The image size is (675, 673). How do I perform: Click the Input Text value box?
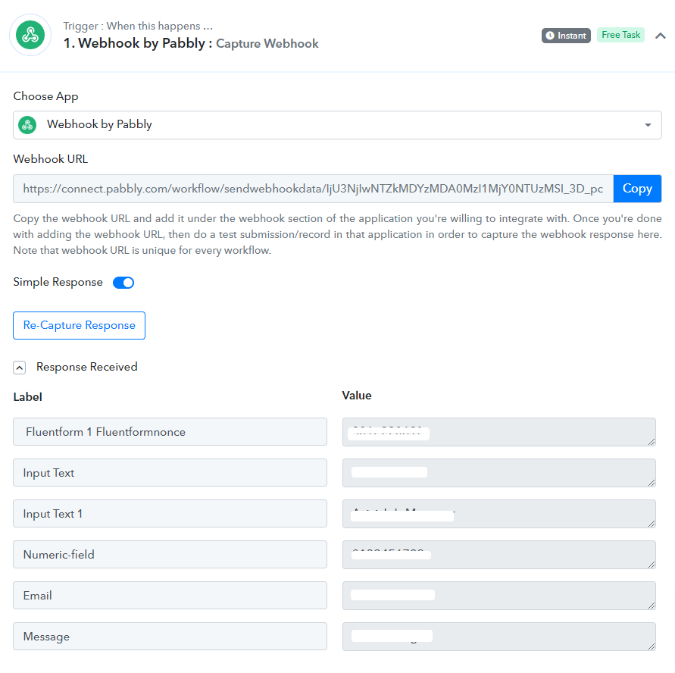point(499,473)
